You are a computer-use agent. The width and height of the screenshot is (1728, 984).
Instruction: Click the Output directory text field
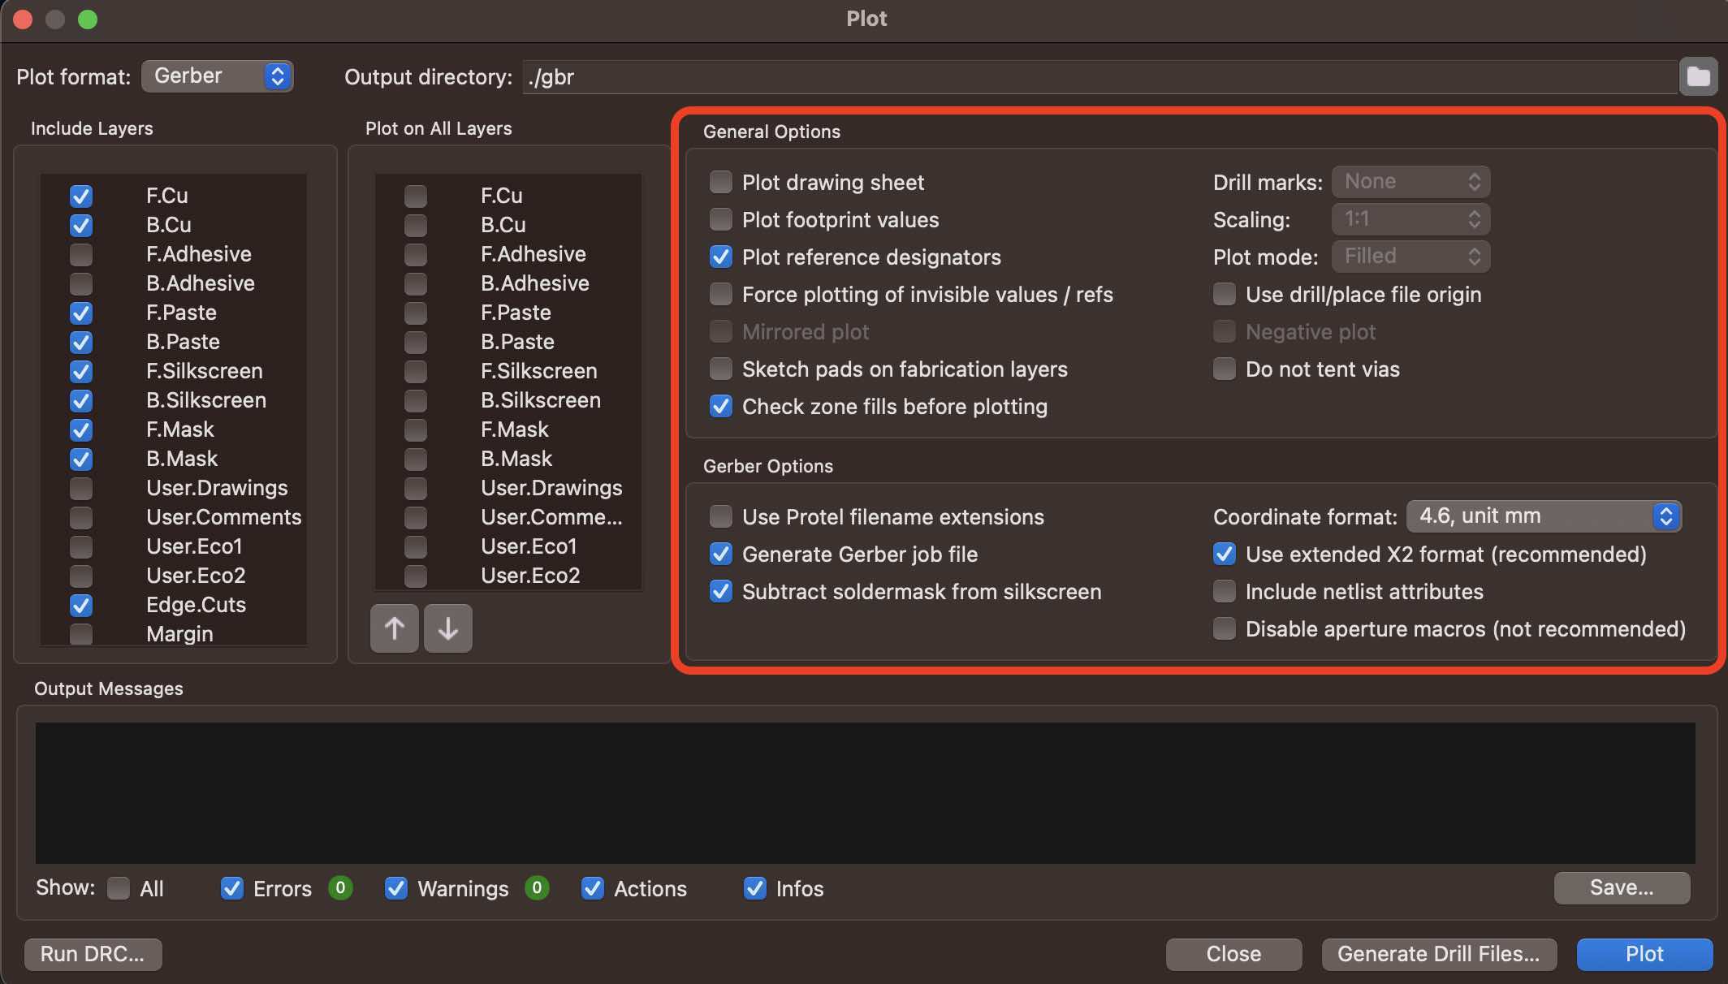point(1099,77)
